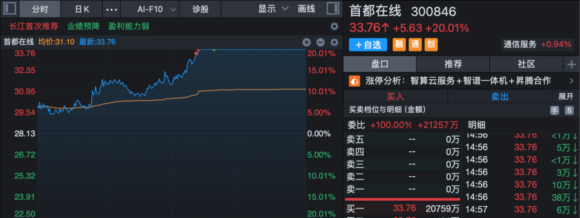Expand the 涨停分析 limit-up analysis row
580x218 pixels.
571,81
